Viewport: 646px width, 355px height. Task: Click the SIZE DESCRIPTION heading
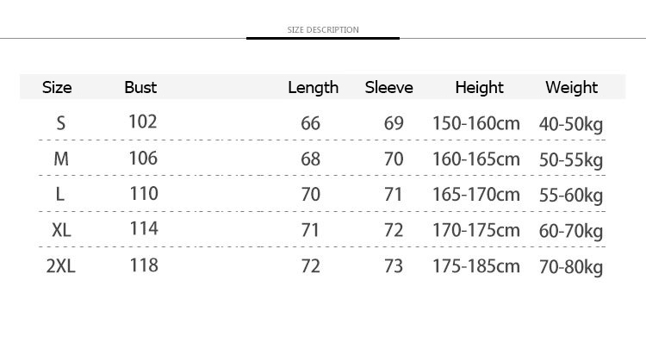tap(323, 30)
